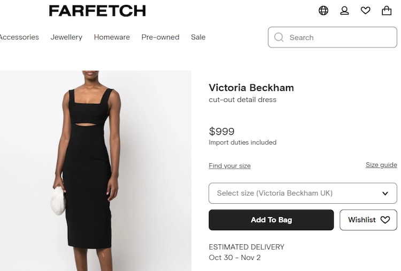Open the Size guide link
The height and width of the screenshot is (271, 401).
[381, 165]
